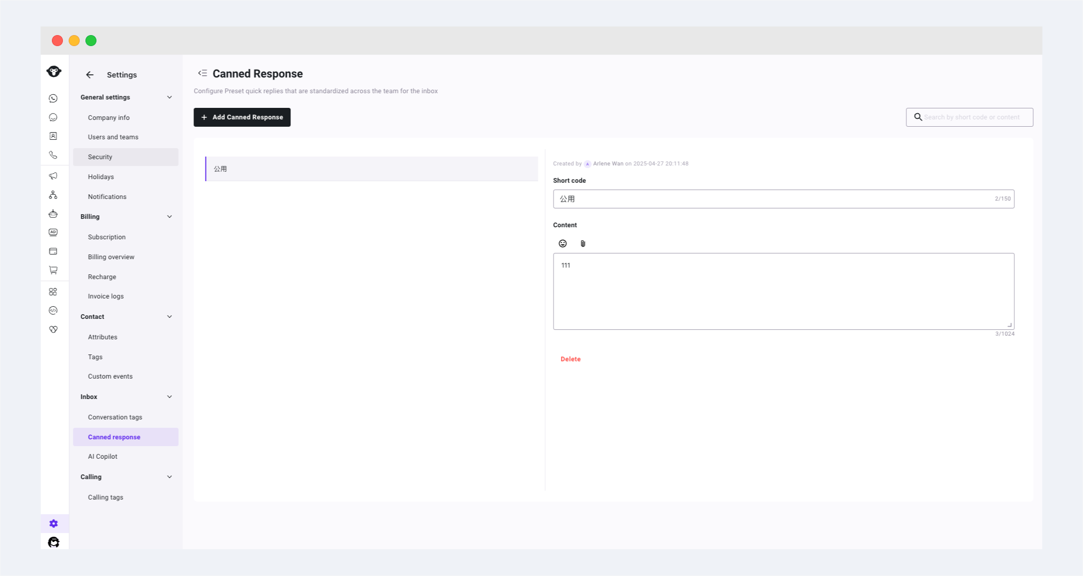Viewport: 1083px width, 576px height.
Task: Attach a file with paperclip icon
Action: [582, 243]
